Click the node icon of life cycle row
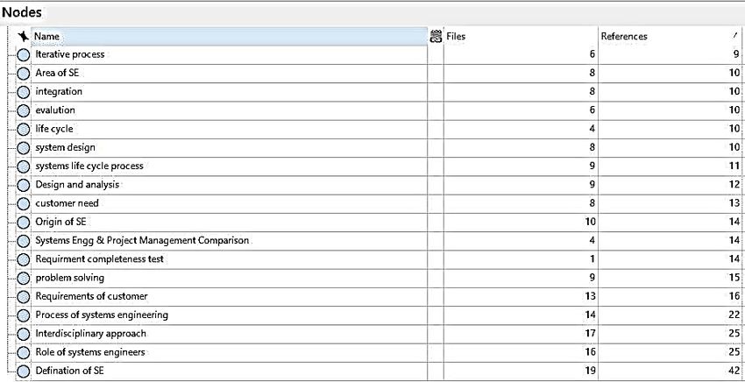745x382 pixels. point(24,130)
